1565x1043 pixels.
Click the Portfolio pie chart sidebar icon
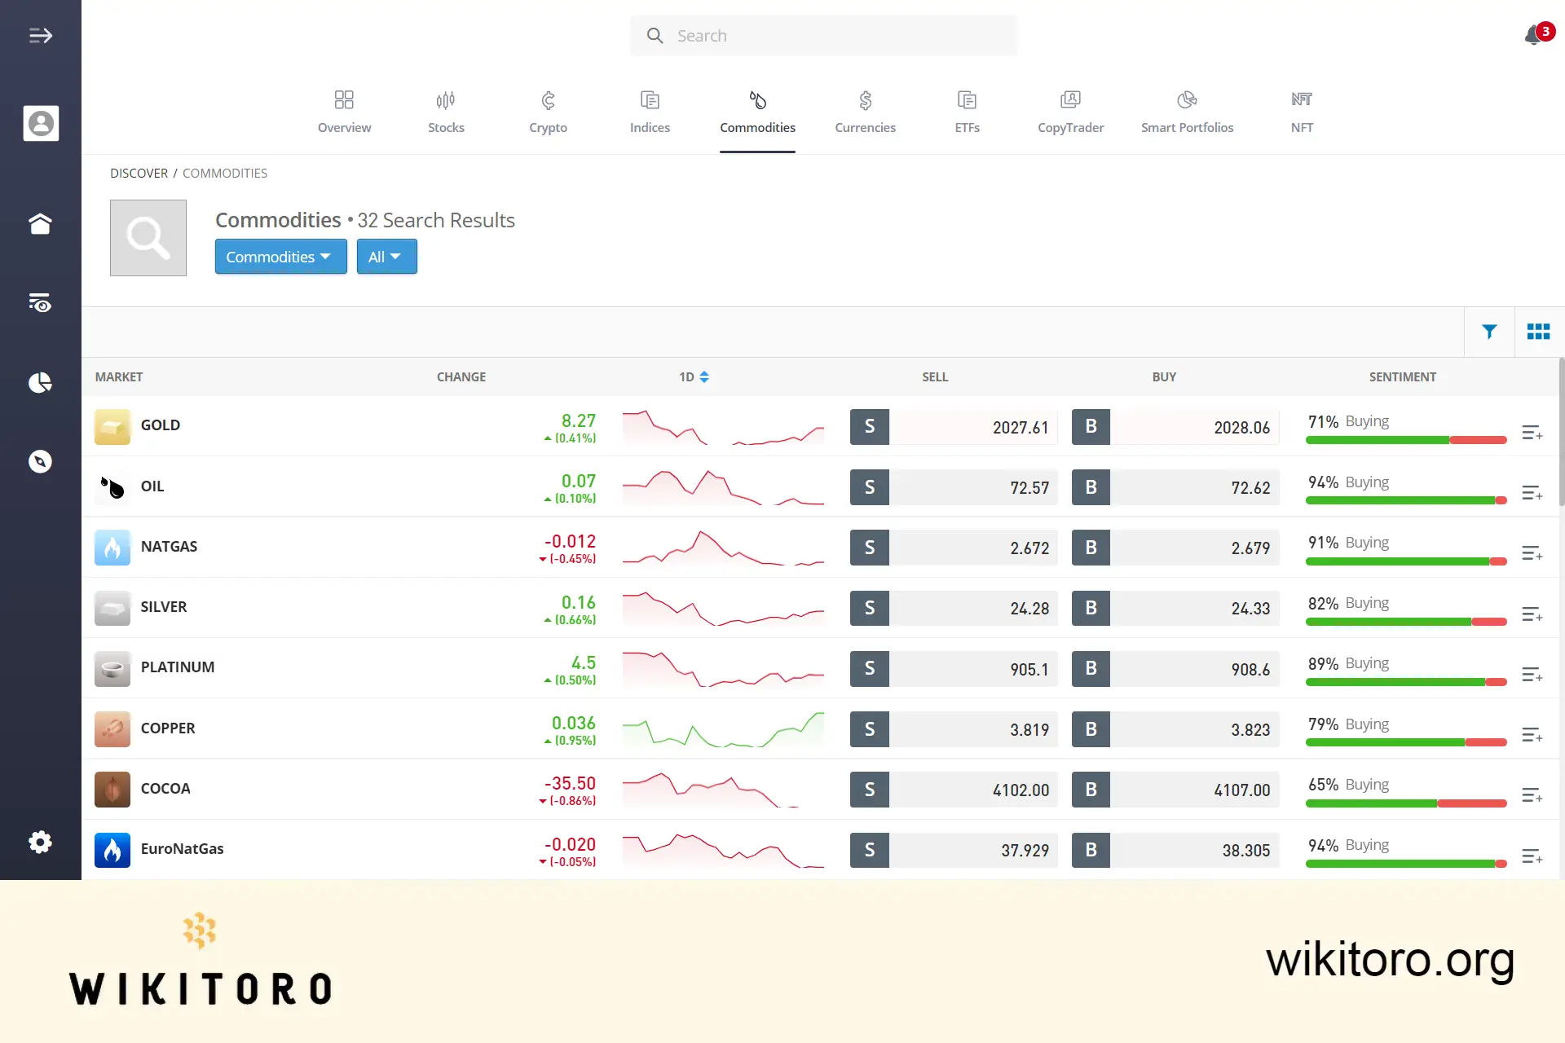(41, 382)
